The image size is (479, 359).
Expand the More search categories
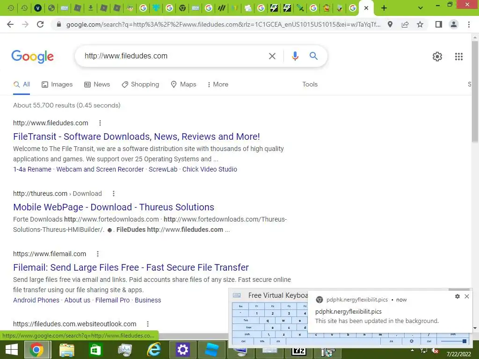[218, 85]
